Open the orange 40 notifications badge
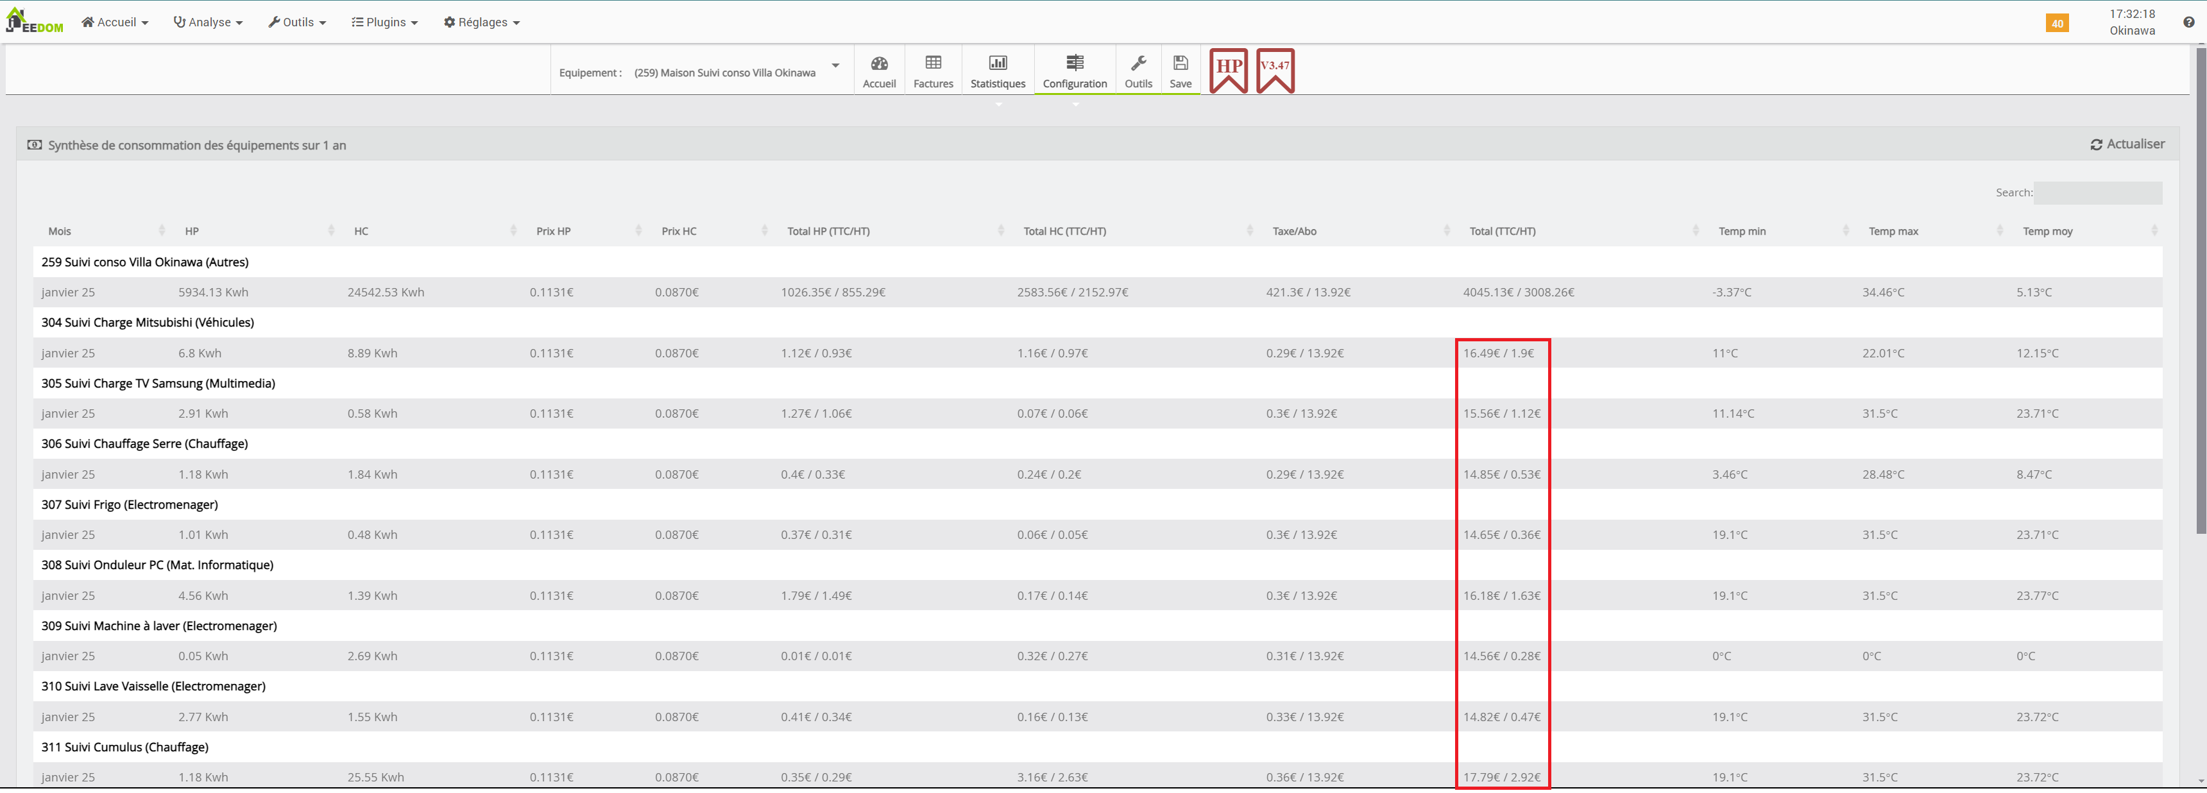 click(x=2057, y=23)
